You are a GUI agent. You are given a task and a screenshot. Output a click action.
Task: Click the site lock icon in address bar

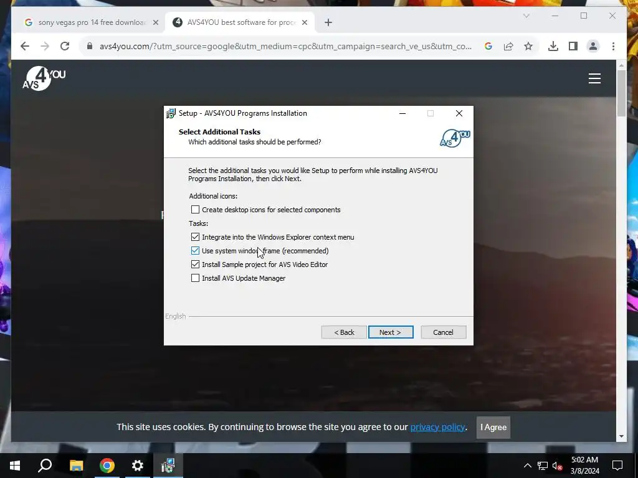pos(90,46)
